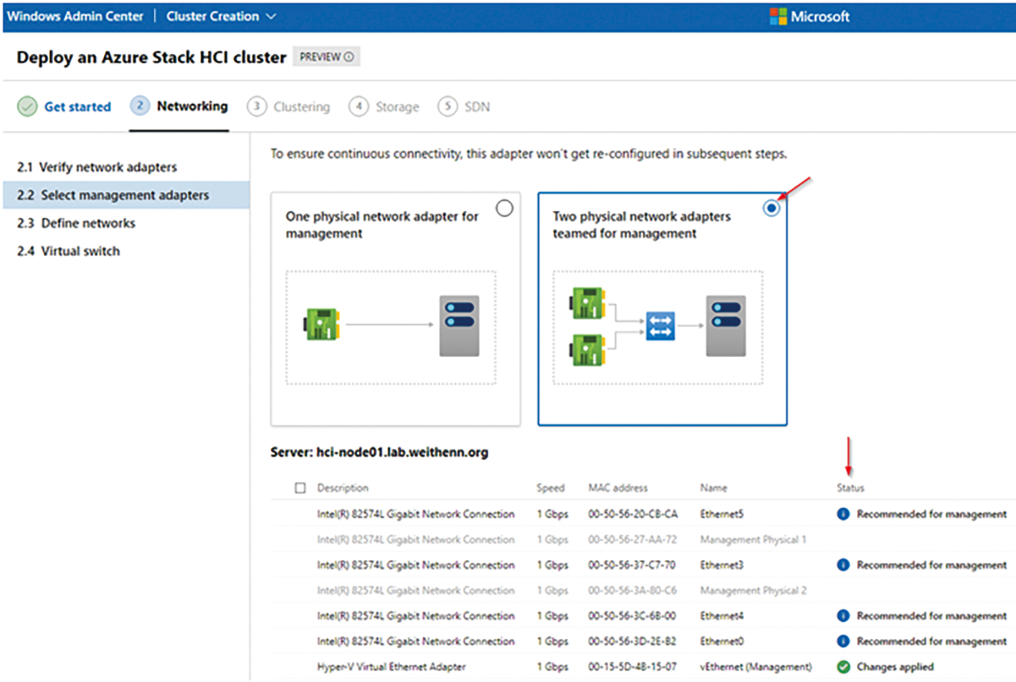Click the Changes applied status text
Viewport: 1016px width, 682px height.
tap(895, 667)
